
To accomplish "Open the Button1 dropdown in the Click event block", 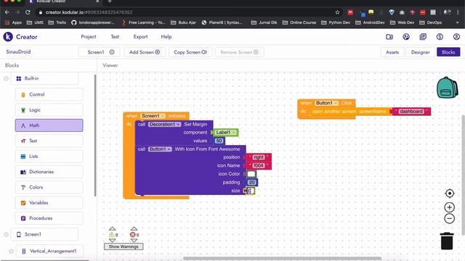I will tap(326, 103).
